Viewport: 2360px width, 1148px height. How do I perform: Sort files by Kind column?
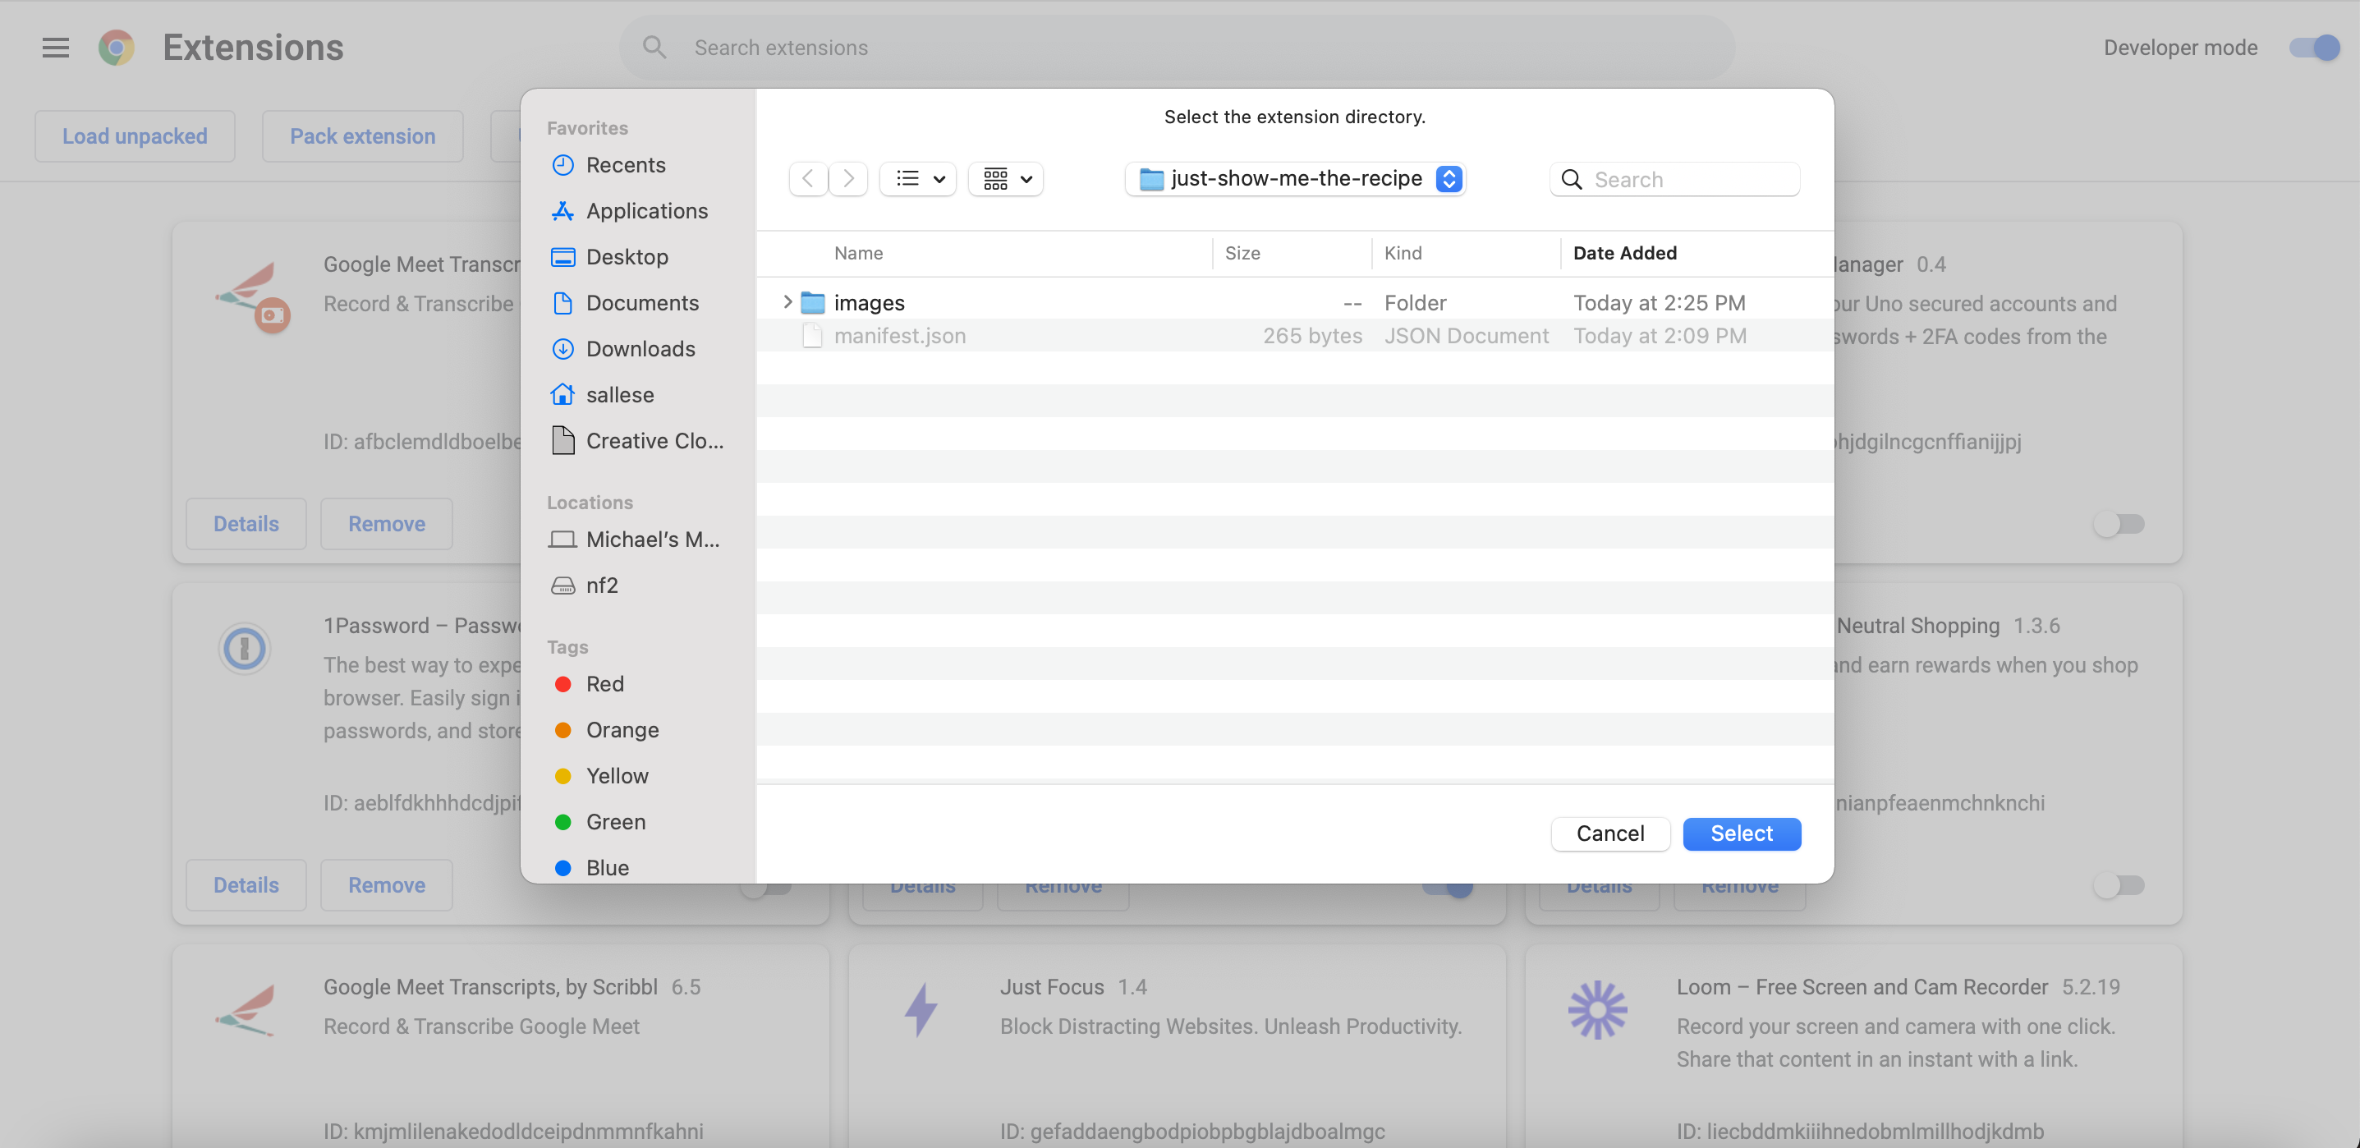(x=1403, y=253)
